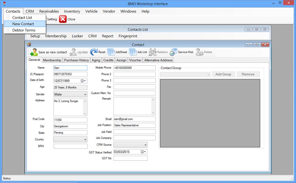Screen dimensions: 296x183
Task: Choose New Contact from the menu
Action: click(x=23, y=24)
